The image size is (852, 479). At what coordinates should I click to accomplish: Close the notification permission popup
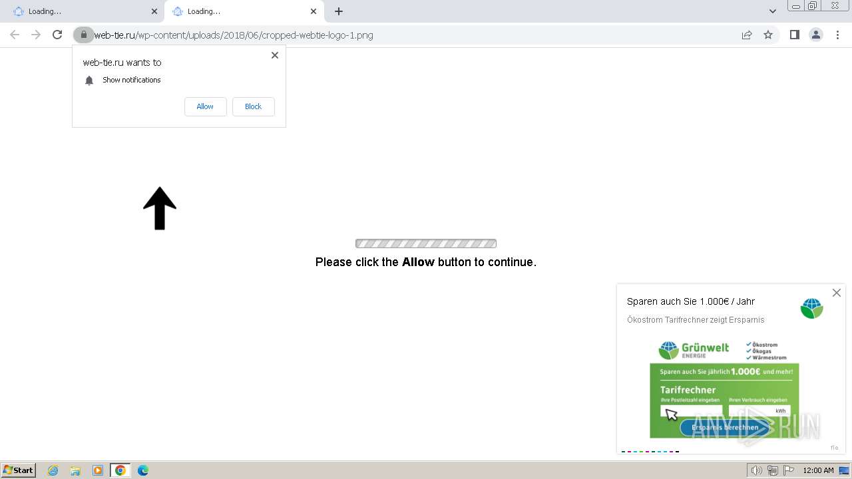275,55
